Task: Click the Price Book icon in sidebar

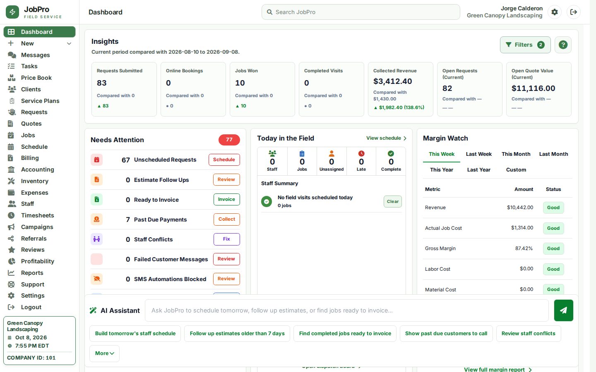Action: [12, 78]
